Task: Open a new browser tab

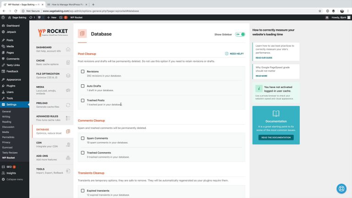Action: click(93, 5)
